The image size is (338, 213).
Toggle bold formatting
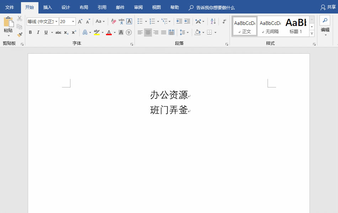30,32
